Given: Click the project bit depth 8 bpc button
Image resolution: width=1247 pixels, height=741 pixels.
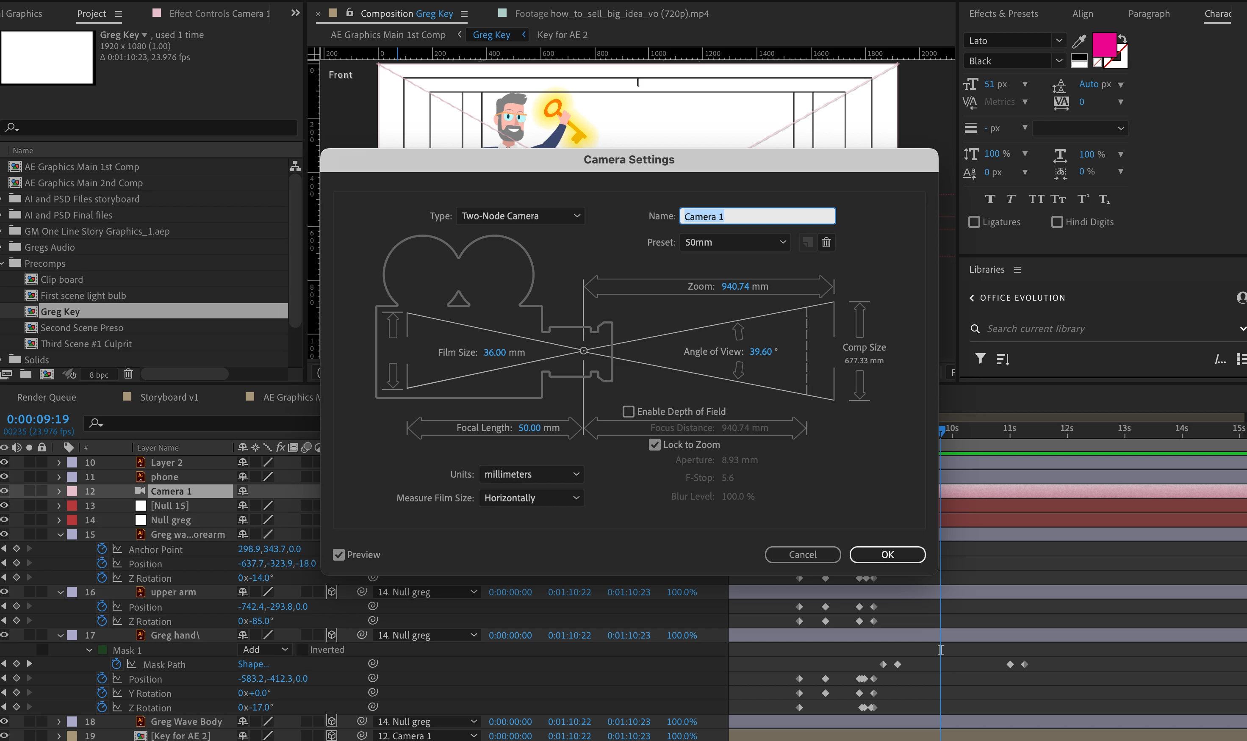Looking at the screenshot, I should [x=99, y=374].
